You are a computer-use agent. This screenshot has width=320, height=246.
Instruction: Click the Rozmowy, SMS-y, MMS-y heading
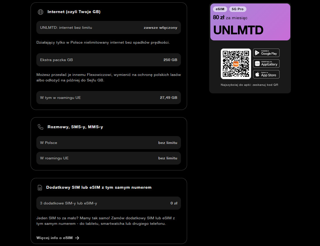[75, 127]
